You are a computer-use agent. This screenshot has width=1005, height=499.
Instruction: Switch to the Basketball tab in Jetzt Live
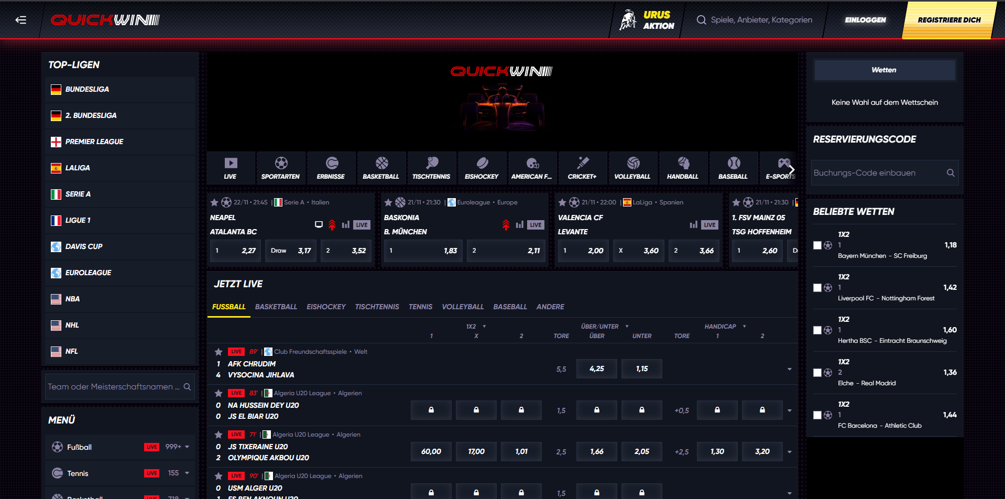[x=276, y=307]
